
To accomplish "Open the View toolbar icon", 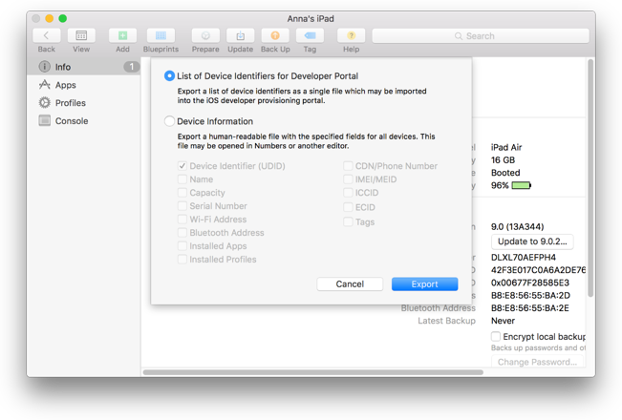I will point(81,35).
